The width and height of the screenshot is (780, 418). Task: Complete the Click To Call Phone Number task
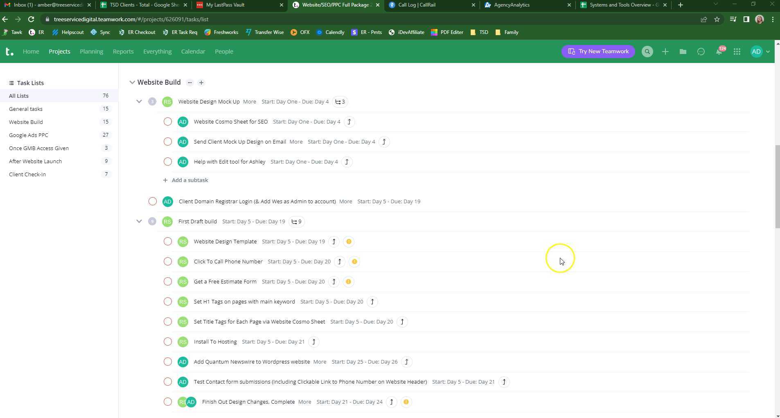tap(167, 261)
